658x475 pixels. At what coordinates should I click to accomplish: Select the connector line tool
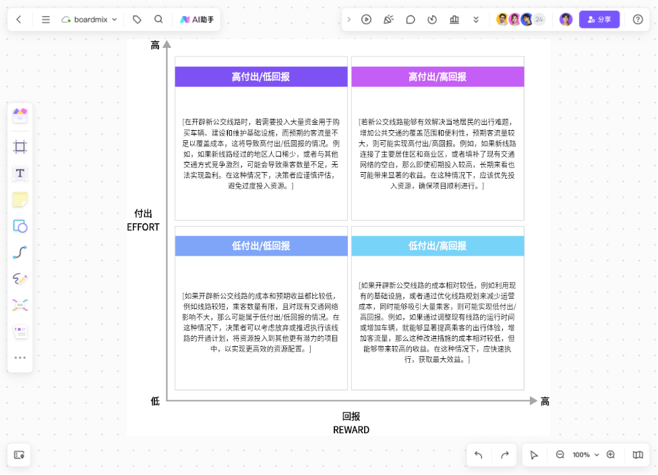20,252
